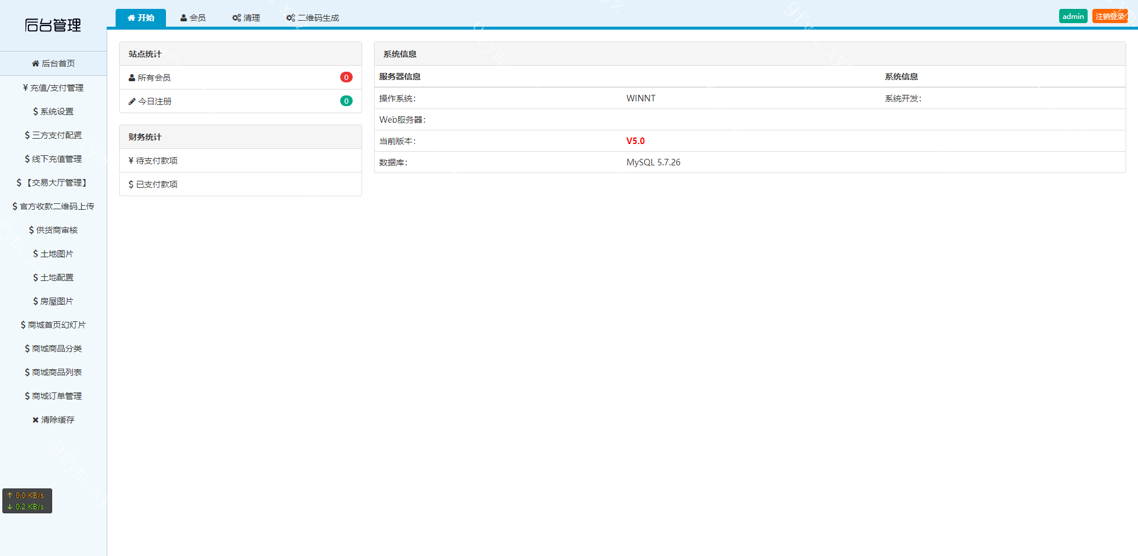Open 充值/支付管理 in the sidebar
The height and width of the screenshot is (556, 1138).
coord(53,88)
